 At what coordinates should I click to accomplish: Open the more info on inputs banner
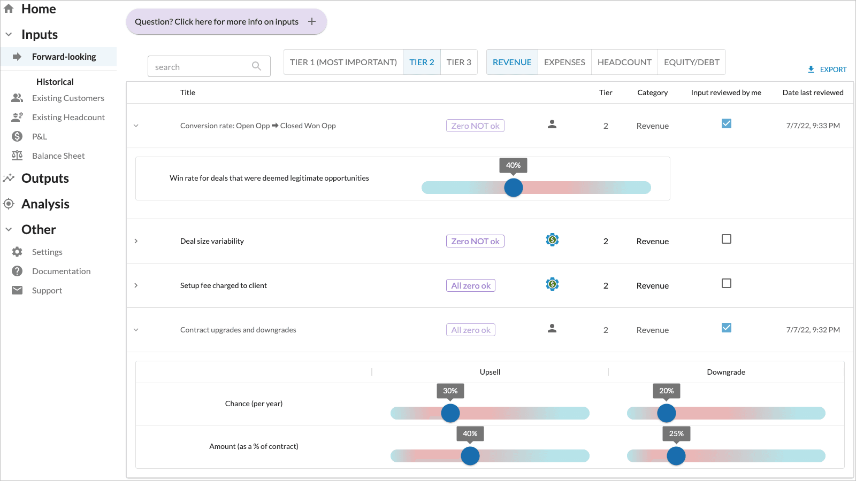click(226, 21)
